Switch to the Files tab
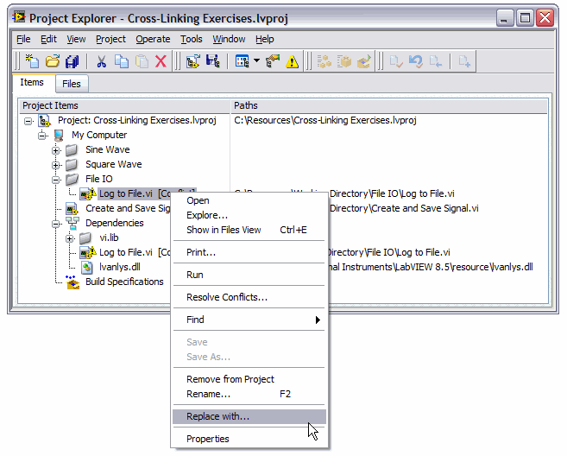 click(x=72, y=84)
